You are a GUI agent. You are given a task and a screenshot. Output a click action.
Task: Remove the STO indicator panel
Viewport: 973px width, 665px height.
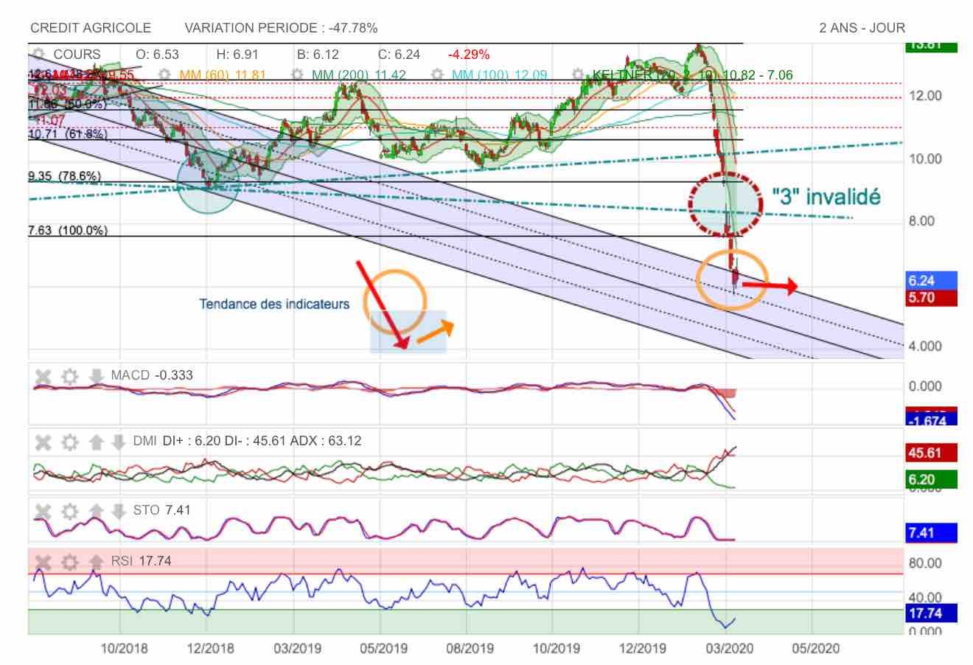click(44, 510)
